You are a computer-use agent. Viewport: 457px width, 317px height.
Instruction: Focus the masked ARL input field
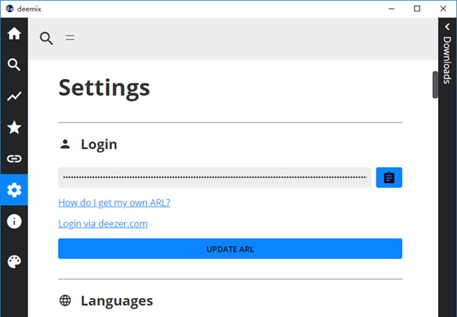pos(215,177)
